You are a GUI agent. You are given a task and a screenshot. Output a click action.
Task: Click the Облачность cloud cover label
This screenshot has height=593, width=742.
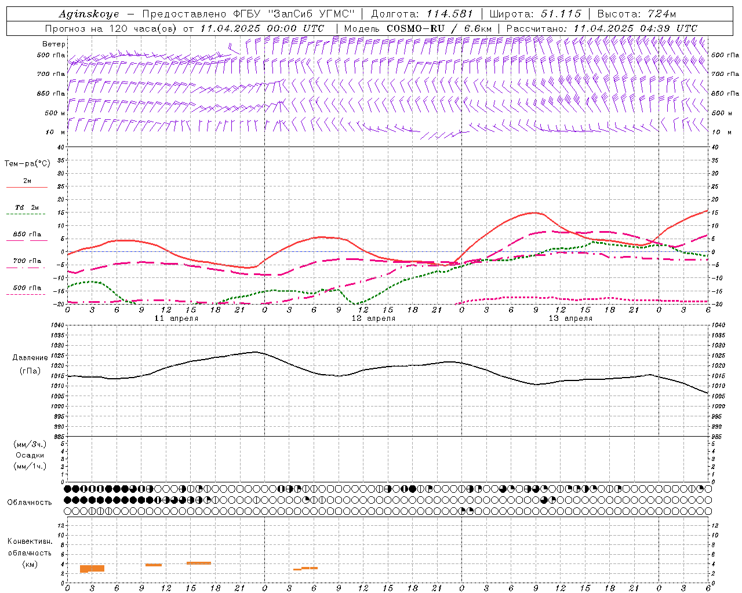click(x=30, y=503)
